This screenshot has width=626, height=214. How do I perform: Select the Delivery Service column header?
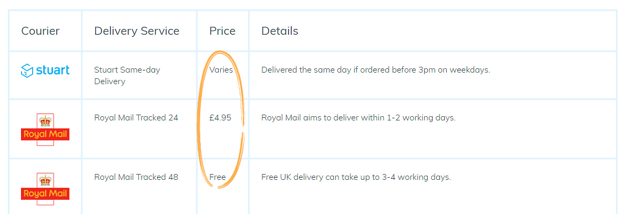(x=137, y=30)
